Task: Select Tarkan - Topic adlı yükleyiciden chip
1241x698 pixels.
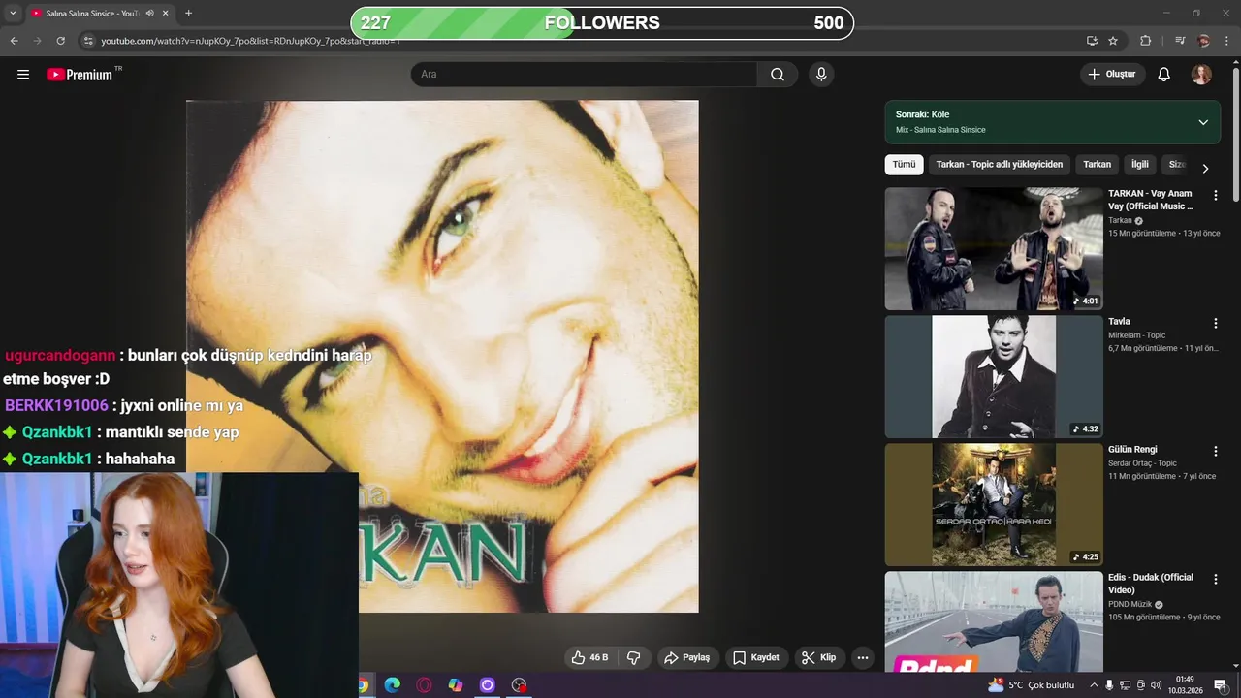Action: point(999,165)
